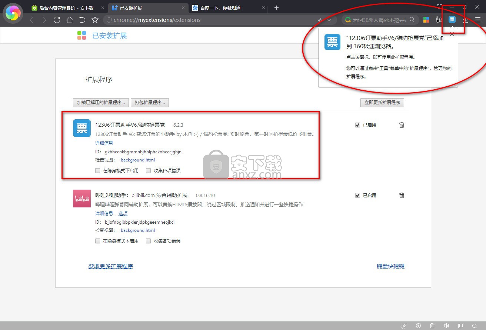This screenshot has width=486, height=330.
Task: Click the ticket icon in notification popup
Action: [332, 42]
